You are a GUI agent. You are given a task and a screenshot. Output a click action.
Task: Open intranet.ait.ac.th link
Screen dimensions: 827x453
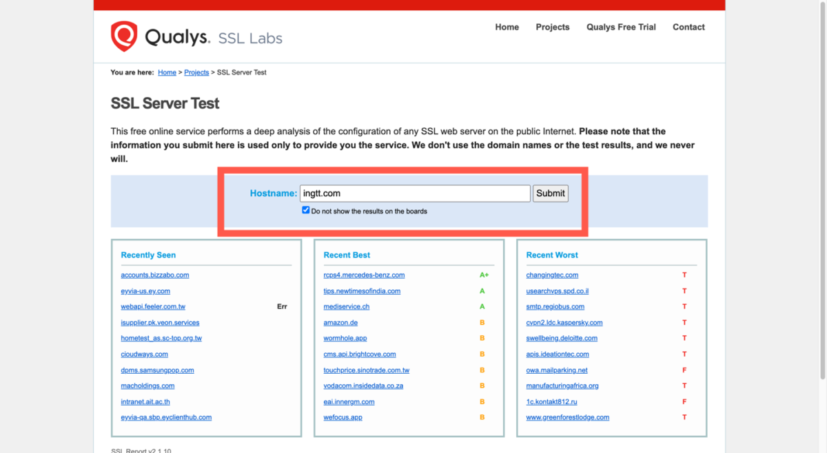[145, 401]
